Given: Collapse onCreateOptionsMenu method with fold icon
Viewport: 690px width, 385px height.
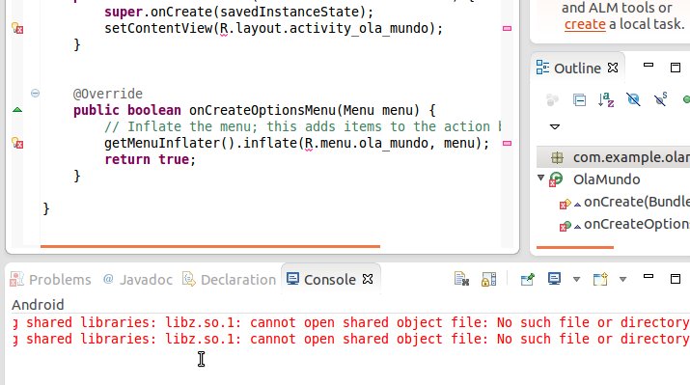Looking at the screenshot, I should click(35, 93).
